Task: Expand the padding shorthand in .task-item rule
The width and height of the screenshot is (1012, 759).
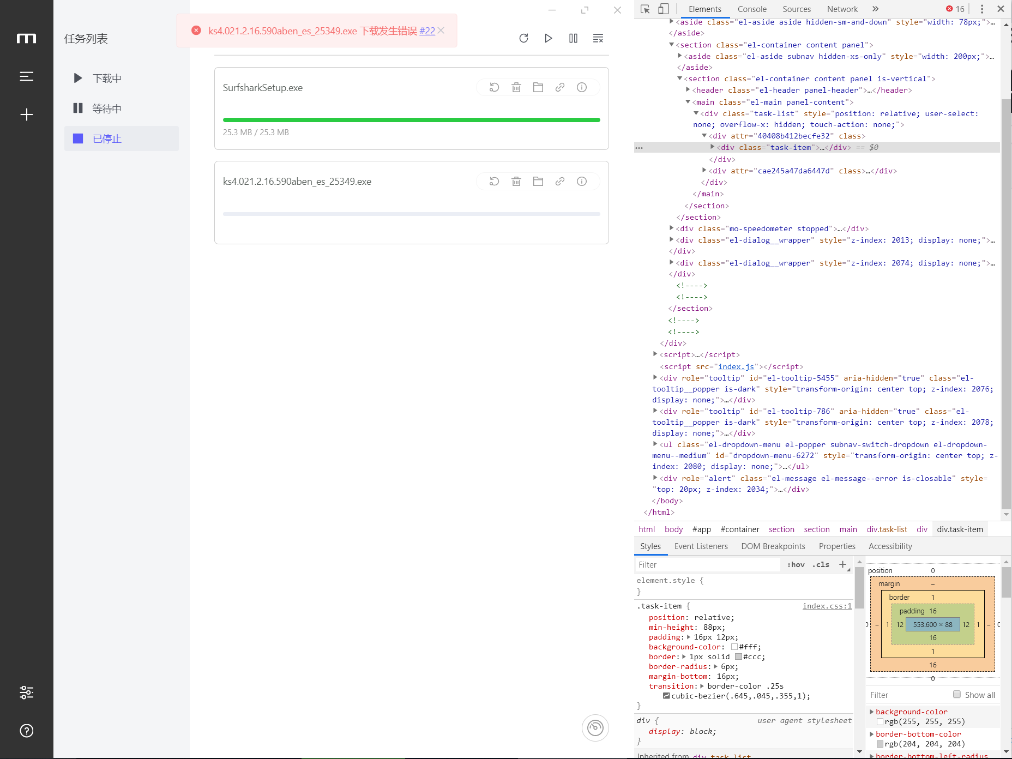Action: point(689,637)
